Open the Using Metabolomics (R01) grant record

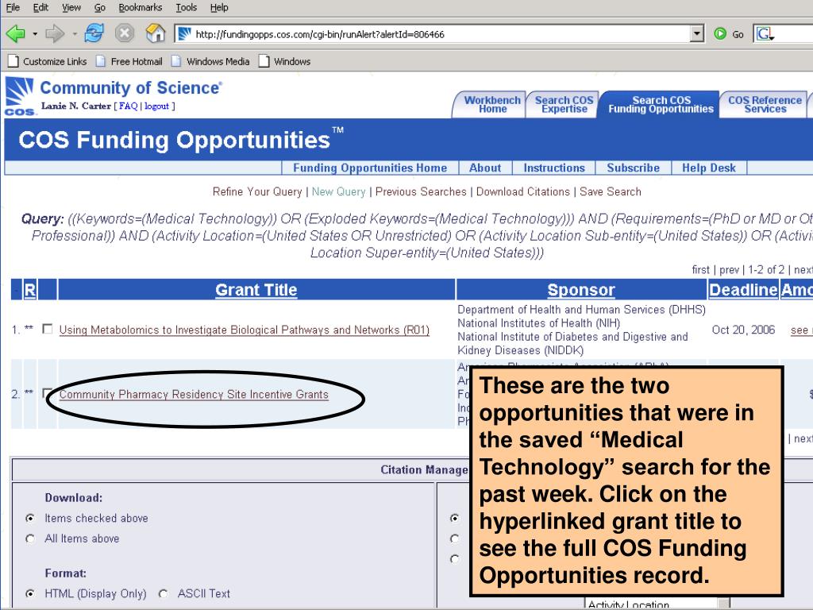(x=245, y=330)
